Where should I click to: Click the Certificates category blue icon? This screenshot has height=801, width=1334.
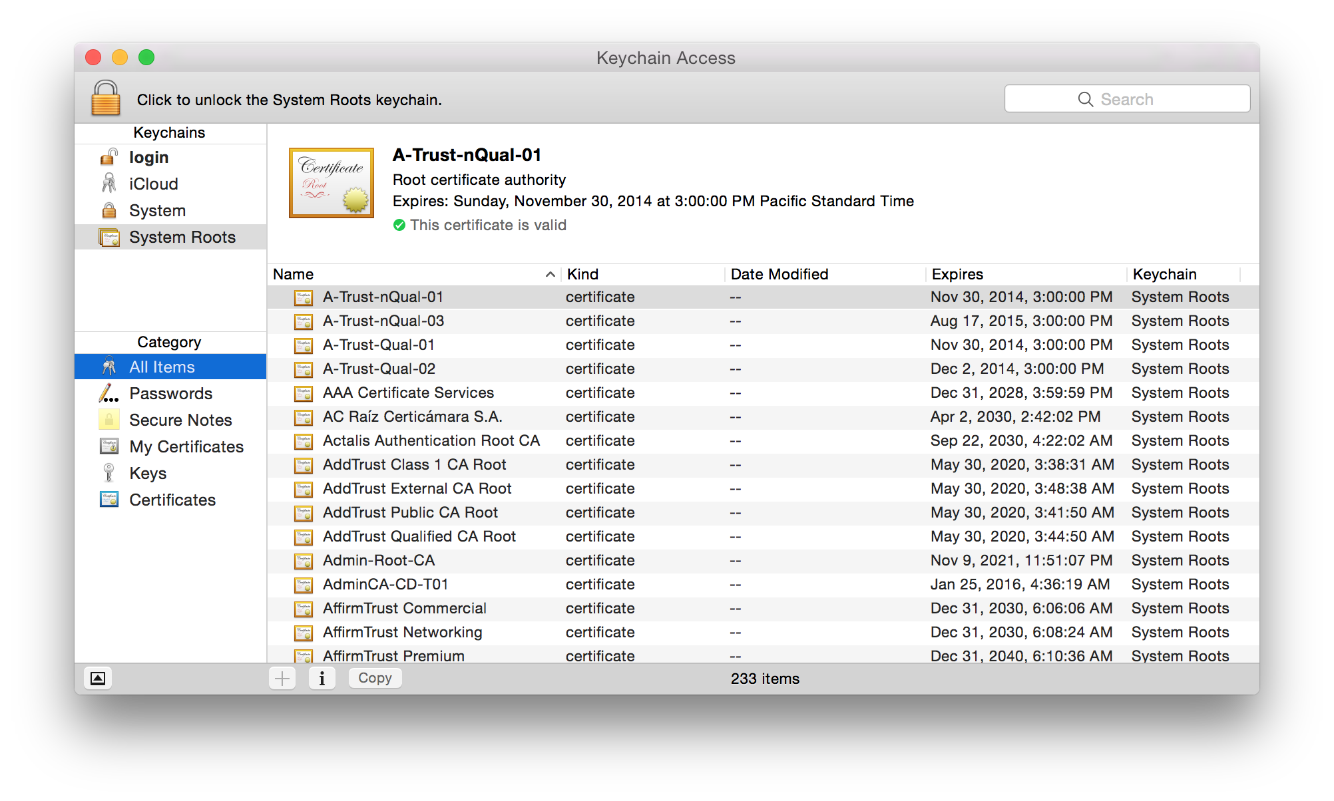click(109, 499)
